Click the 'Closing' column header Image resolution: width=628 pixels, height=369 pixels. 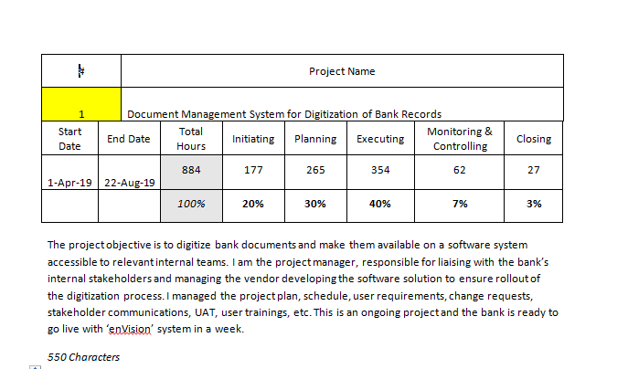click(534, 139)
